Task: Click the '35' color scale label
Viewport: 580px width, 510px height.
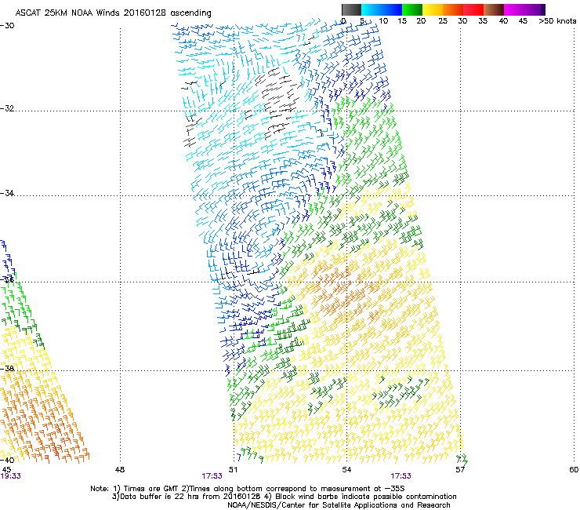Action: [x=483, y=21]
